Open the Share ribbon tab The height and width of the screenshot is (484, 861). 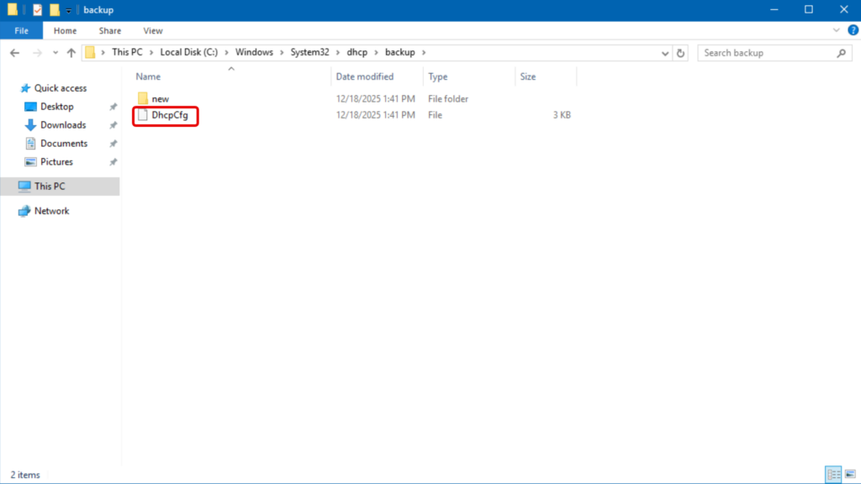pos(110,31)
